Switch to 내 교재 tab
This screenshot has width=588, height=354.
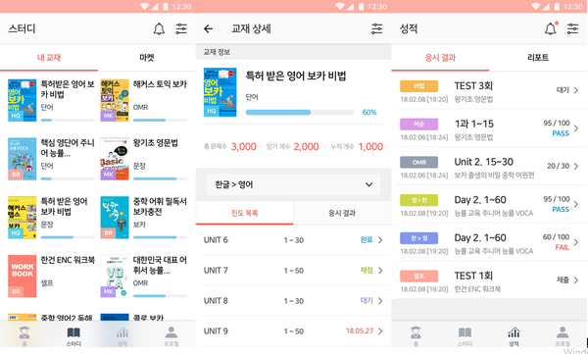(49, 58)
